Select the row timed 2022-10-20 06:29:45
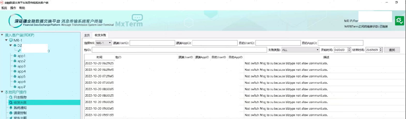The image size is (406, 119). pyautogui.click(x=245, y=70)
